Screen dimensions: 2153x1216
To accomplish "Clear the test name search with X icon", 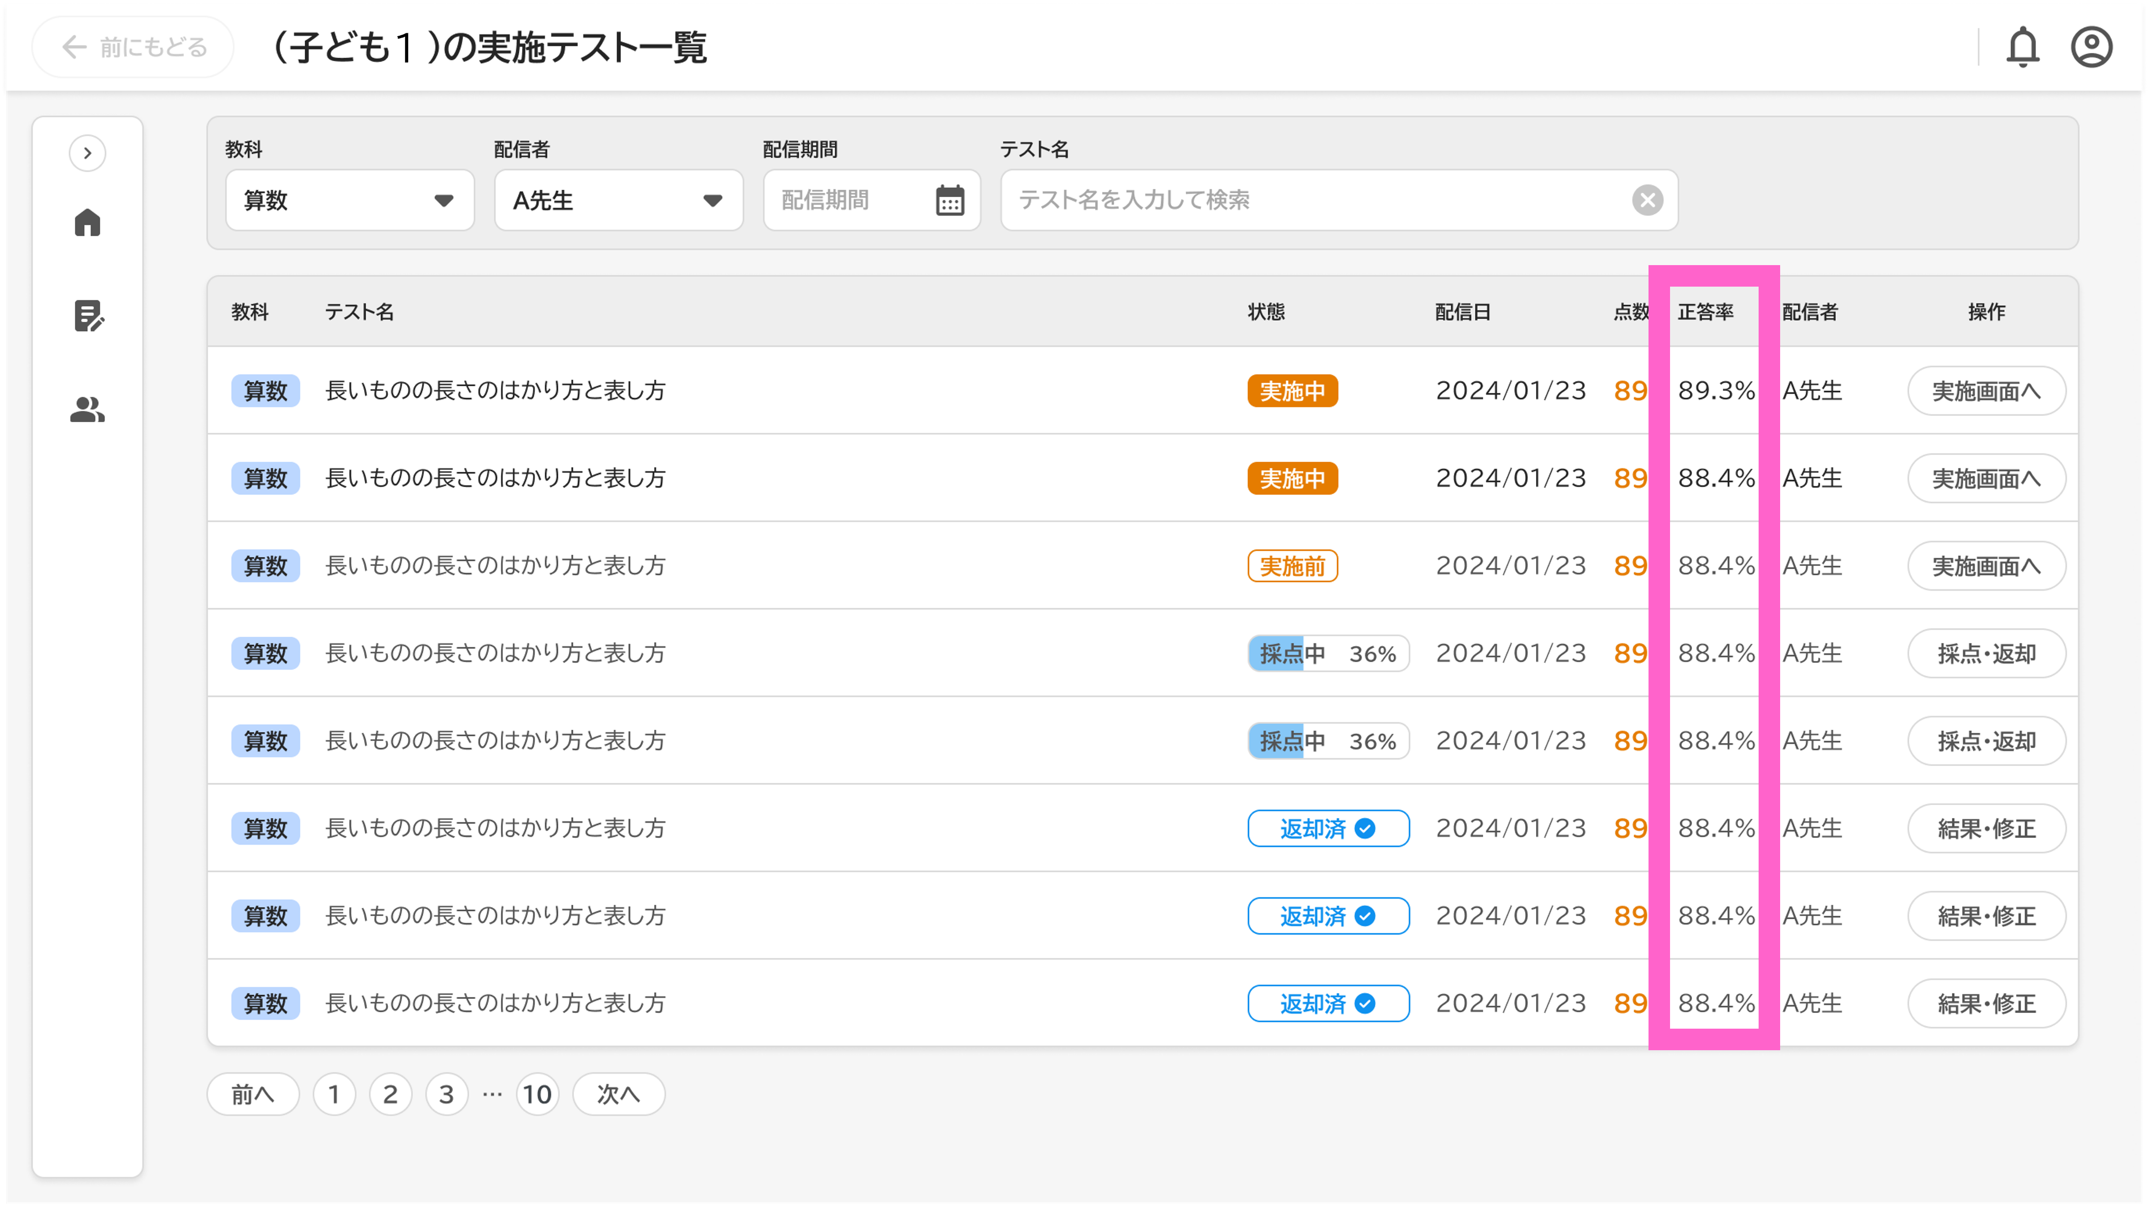I will coord(1648,201).
